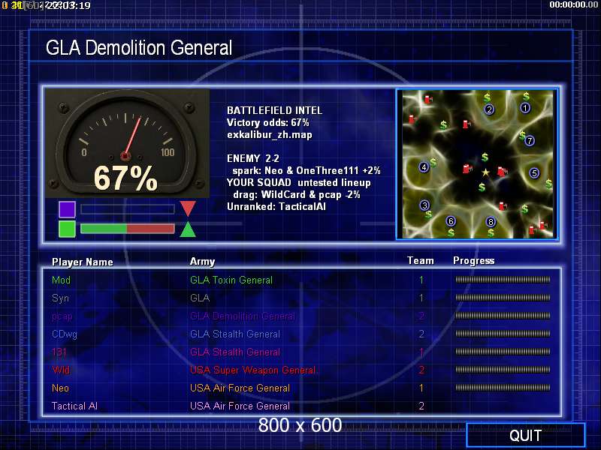Click the 67% victory odds gauge
Screen dimensions: 601x450
tap(127, 143)
